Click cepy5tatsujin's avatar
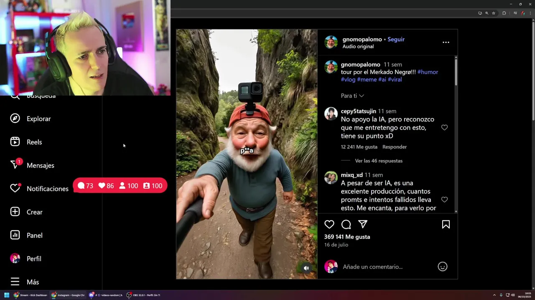The image size is (535, 300). pyautogui.click(x=331, y=114)
